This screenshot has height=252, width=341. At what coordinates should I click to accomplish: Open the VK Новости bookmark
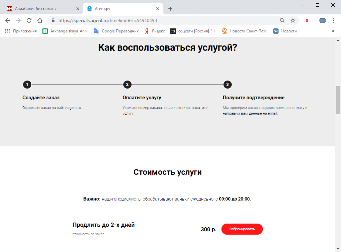click(x=285, y=31)
